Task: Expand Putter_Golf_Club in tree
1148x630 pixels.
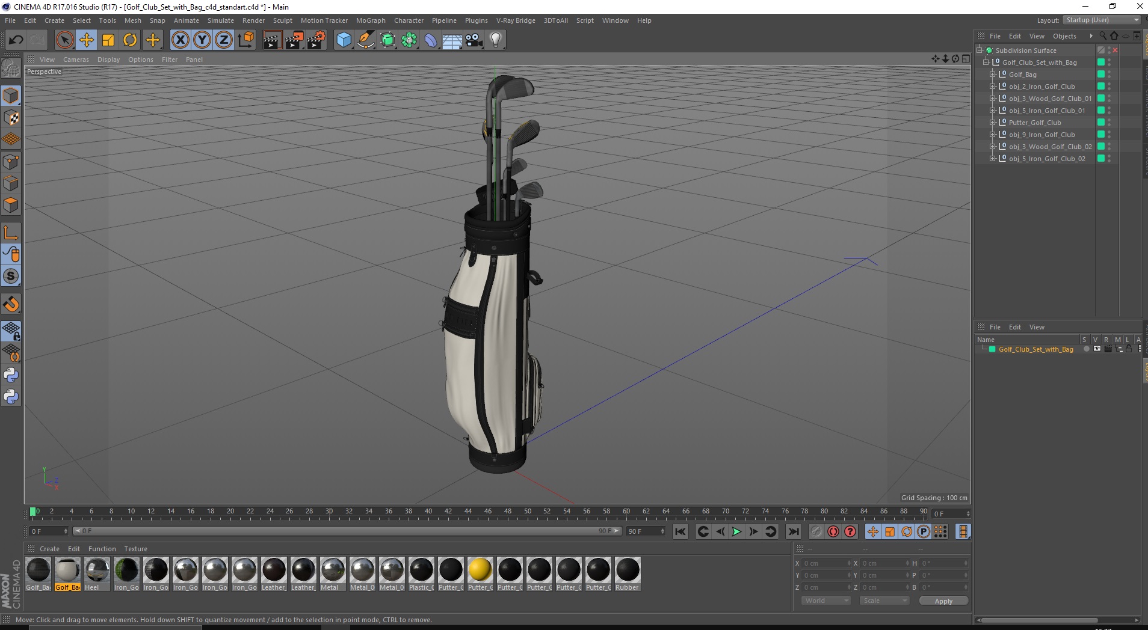Action: pyautogui.click(x=992, y=123)
